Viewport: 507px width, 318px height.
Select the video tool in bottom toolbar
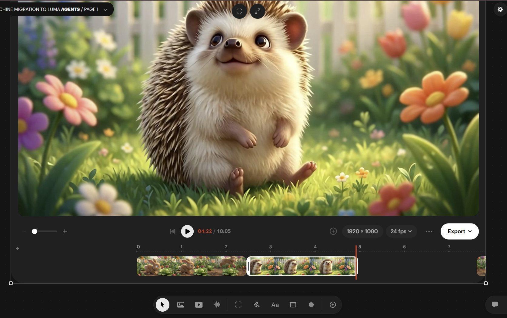(x=199, y=305)
